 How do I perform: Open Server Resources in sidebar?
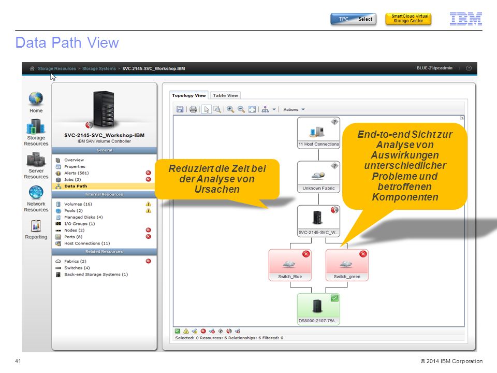[36, 166]
